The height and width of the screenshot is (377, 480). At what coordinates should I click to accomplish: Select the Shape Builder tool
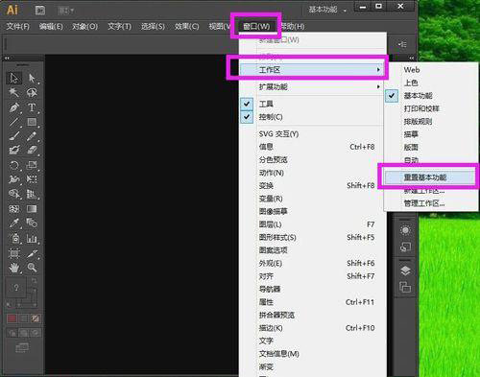click(x=13, y=194)
